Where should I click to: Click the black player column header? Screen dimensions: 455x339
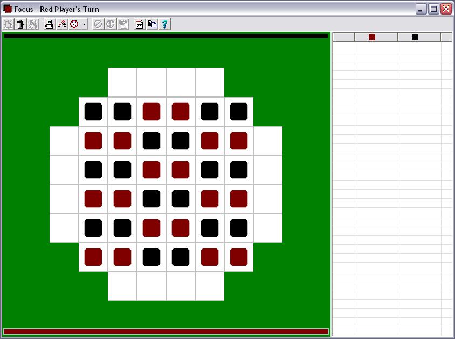pyautogui.click(x=419, y=37)
